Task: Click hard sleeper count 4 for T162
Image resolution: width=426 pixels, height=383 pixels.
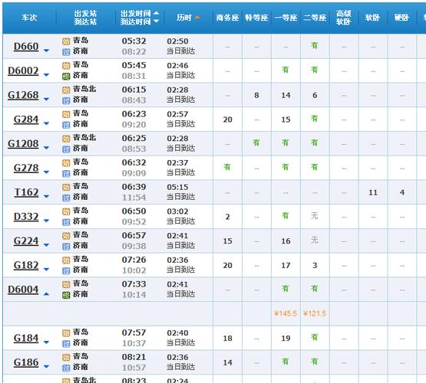Action: (402, 192)
